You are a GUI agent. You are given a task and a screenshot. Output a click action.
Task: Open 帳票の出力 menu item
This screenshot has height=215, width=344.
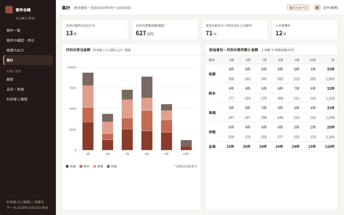[28, 50]
